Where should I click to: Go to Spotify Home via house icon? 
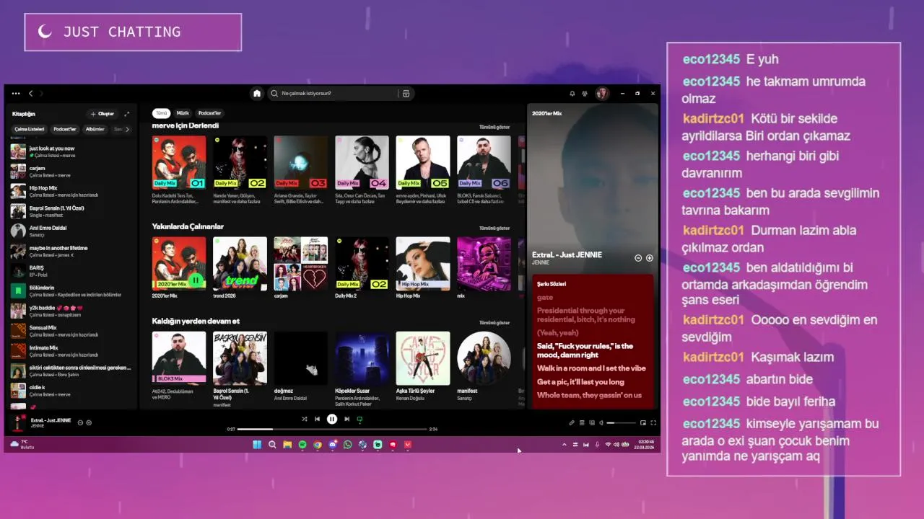tap(256, 94)
